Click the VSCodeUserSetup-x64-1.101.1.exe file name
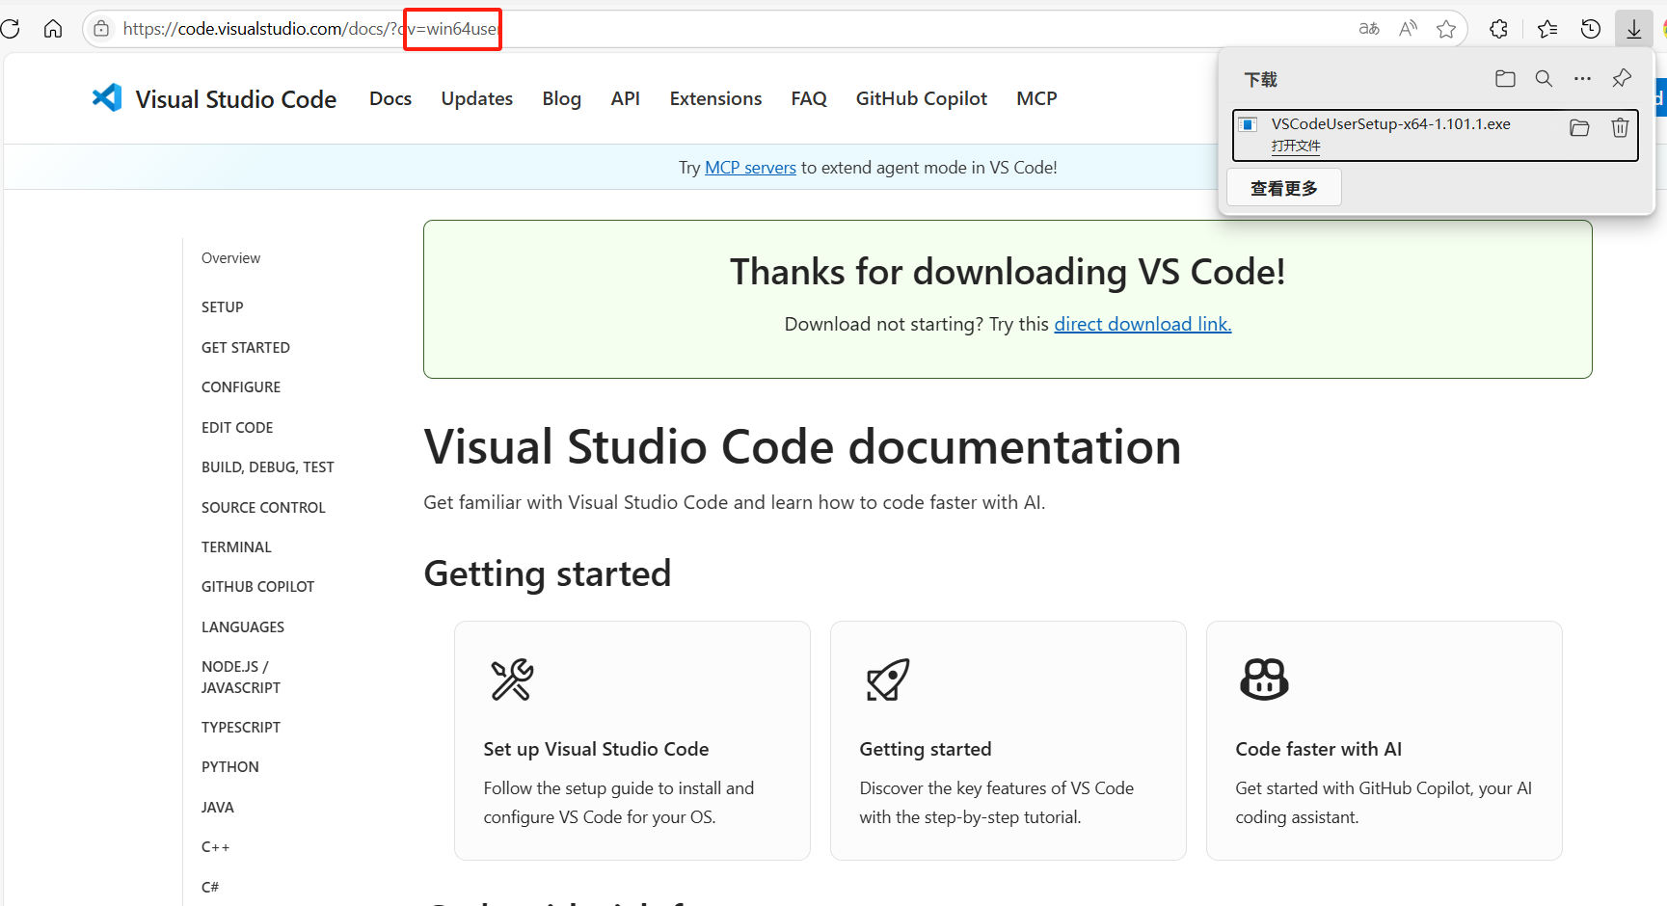This screenshot has width=1667, height=906. pos(1391,124)
